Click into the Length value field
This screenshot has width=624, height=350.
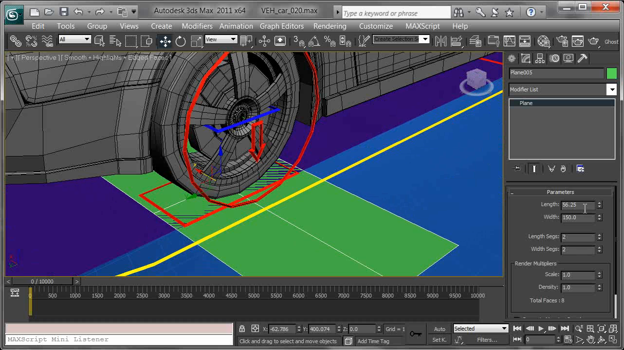[x=577, y=205]
